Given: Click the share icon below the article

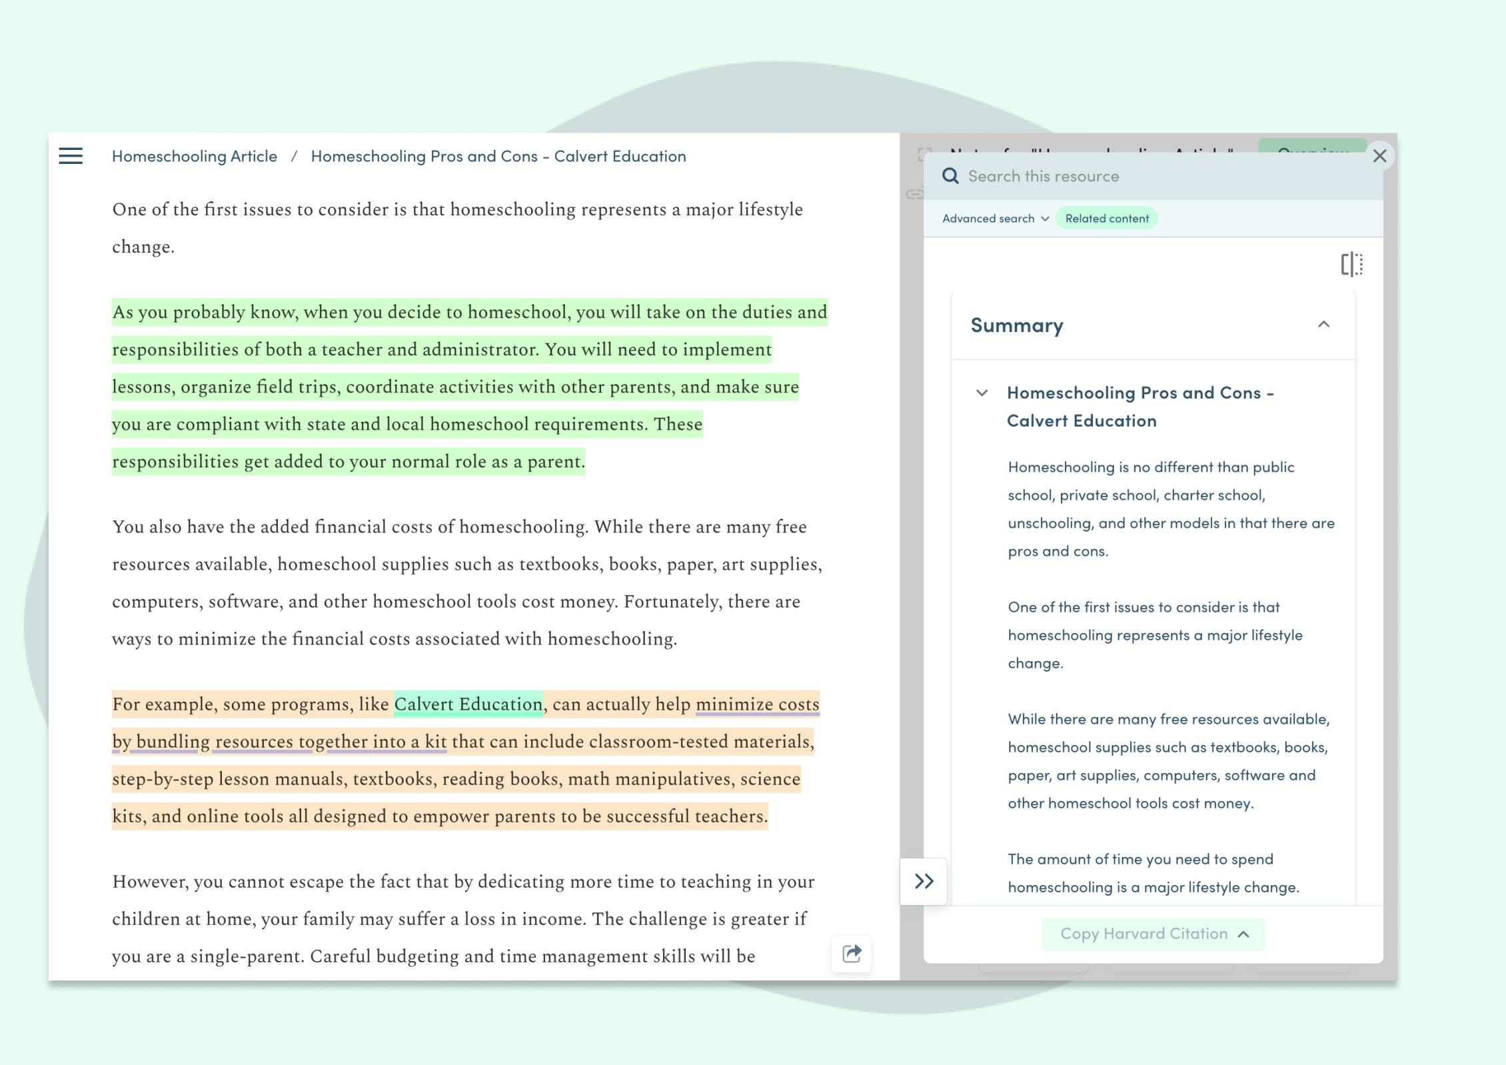Looking at the screenshot, I should (852, 954).
